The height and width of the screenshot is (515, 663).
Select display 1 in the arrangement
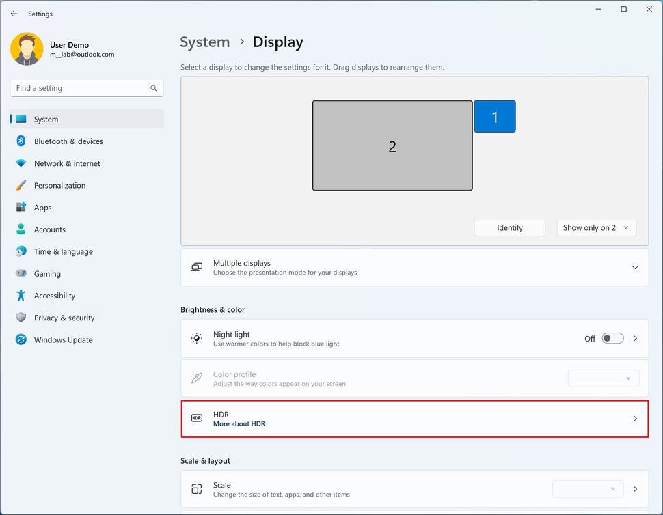495,117
